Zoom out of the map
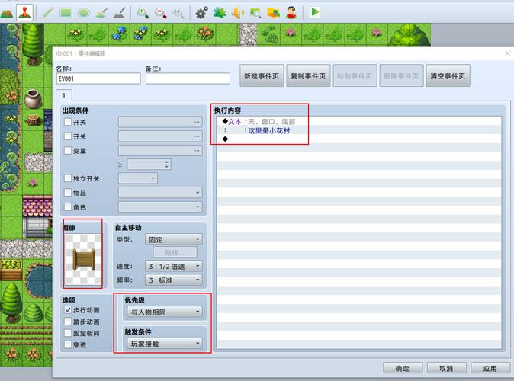Viewport: 514px width, 381px height. tap(160, 13)
